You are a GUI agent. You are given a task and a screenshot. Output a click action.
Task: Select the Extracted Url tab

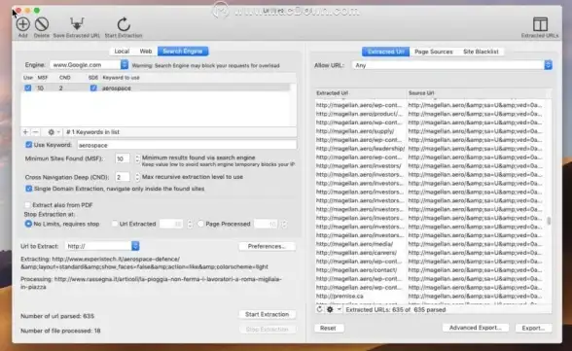[385, 52]
